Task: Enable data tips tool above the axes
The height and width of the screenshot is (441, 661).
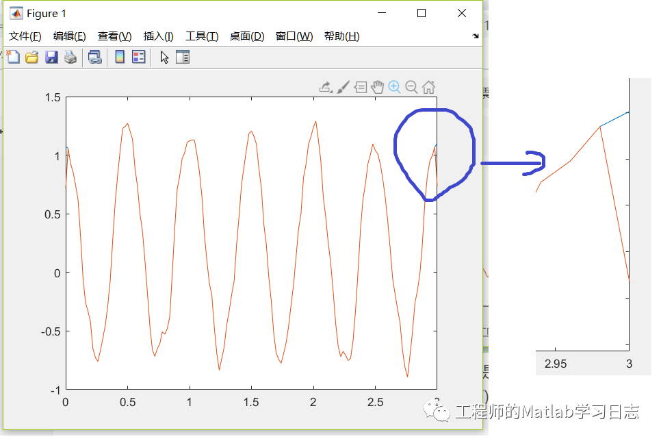Action: coord(361,88)
